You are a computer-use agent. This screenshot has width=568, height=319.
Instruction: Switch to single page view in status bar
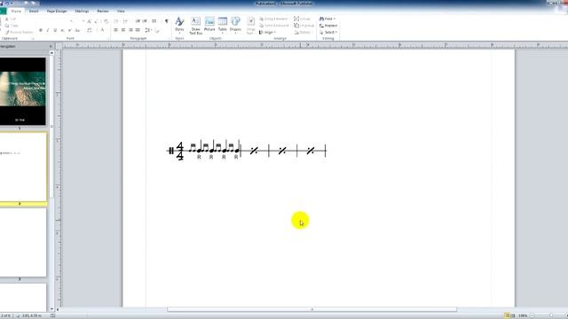(507, 315)
